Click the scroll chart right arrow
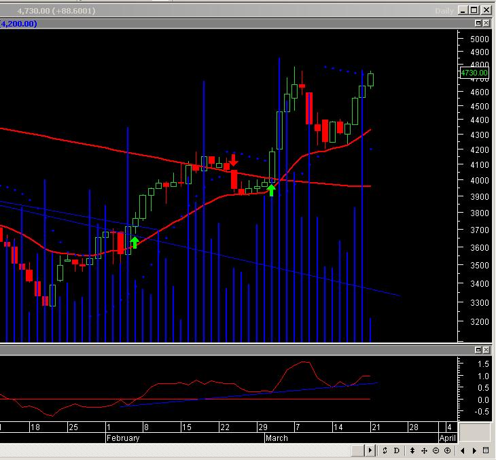This screenshot has width=496, height=460. (474, 450)
